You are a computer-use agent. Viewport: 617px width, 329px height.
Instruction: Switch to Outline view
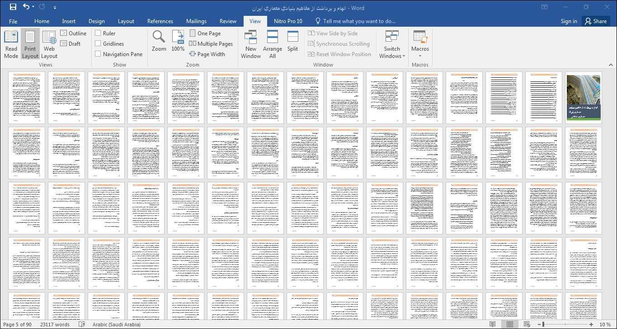pos(73,33)
